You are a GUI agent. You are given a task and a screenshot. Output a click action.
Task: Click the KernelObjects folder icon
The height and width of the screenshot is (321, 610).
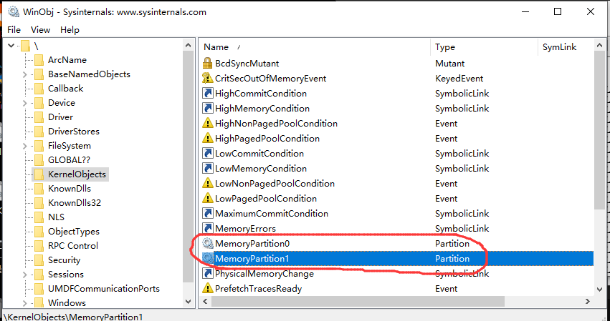tap(39, 174)
